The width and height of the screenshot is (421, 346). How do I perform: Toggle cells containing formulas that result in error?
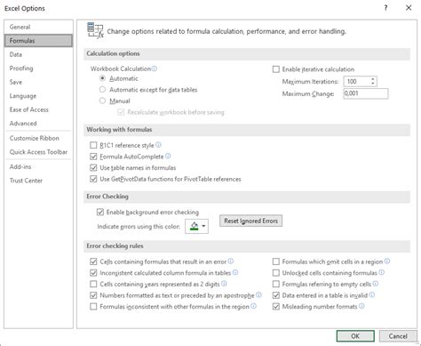click(x=93, y=262)
